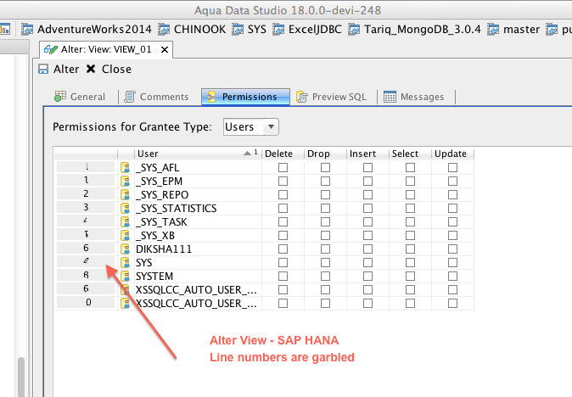Click the Select column header
The height and width of the screenshot is (397, 572).
(410, 154)
